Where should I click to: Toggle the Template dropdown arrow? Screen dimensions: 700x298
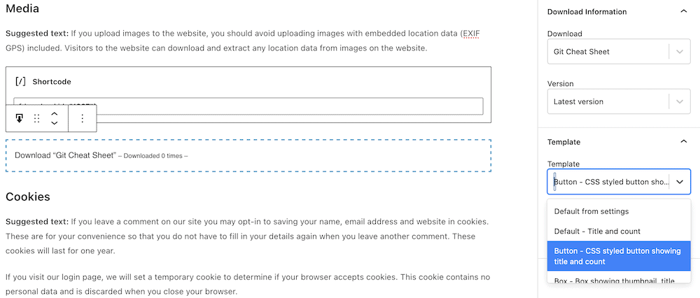[x=679, y=182]
